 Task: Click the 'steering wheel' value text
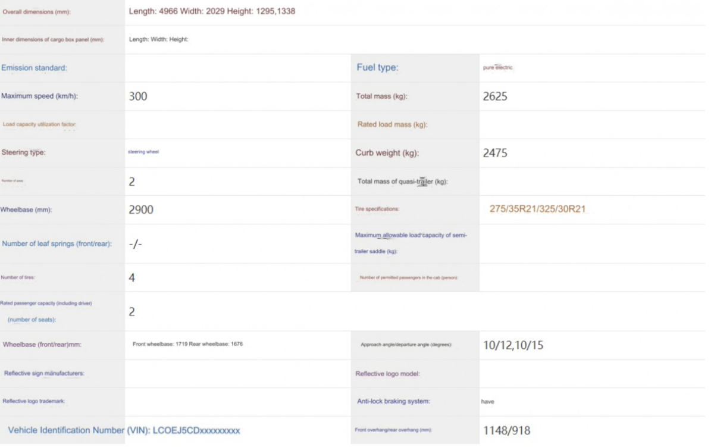point(144,152)
